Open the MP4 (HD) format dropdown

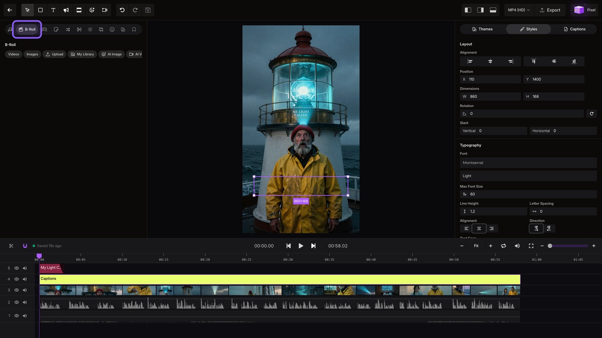click(x=518, y=10)
